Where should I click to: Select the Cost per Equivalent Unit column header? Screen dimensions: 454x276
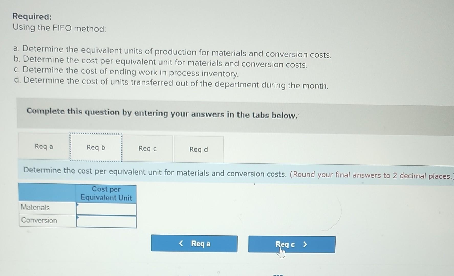[106, 193]
